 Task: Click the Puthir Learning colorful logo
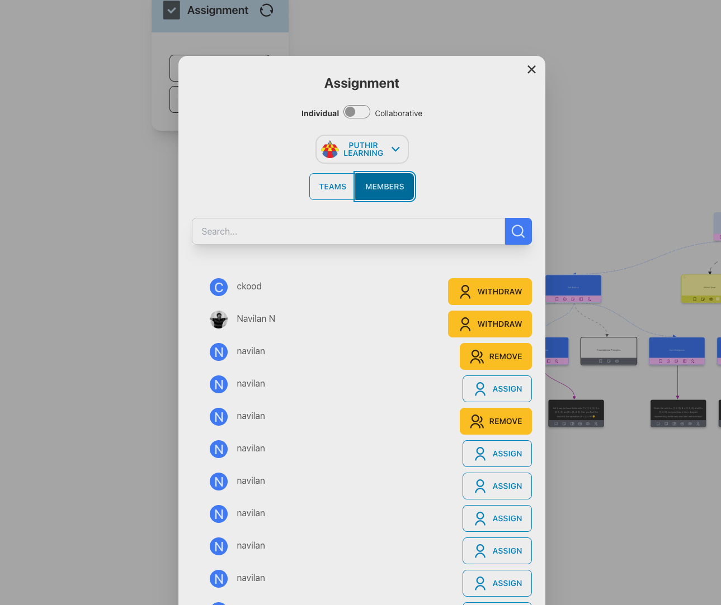[x=330, y=149]
